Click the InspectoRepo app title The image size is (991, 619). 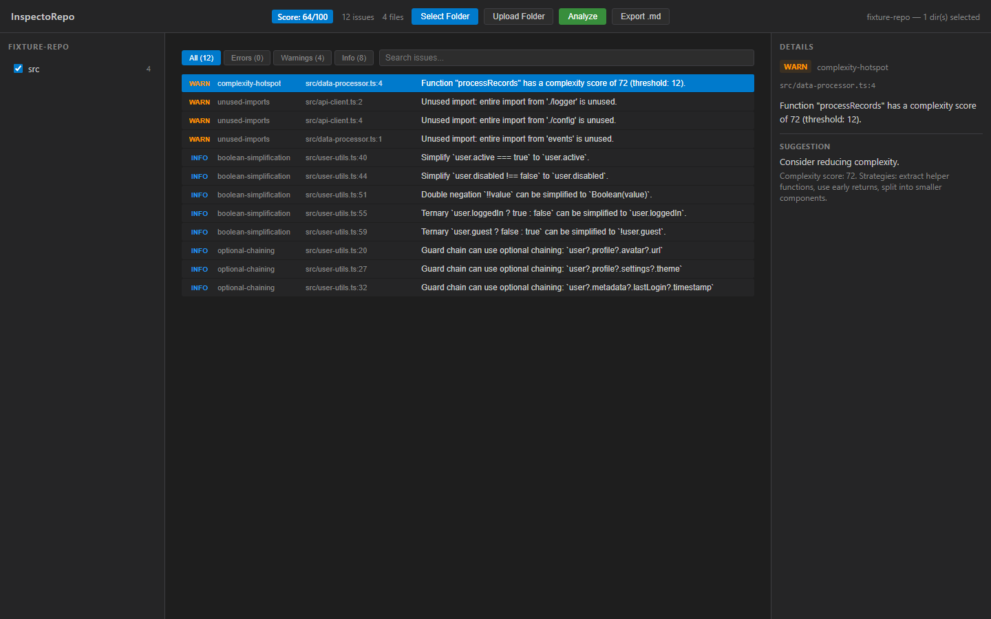tap(43, 17)
